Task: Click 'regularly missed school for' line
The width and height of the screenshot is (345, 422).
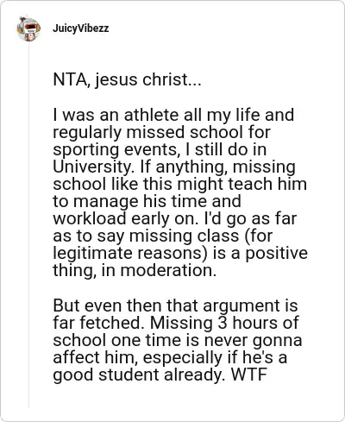Action: coord(161,133)
